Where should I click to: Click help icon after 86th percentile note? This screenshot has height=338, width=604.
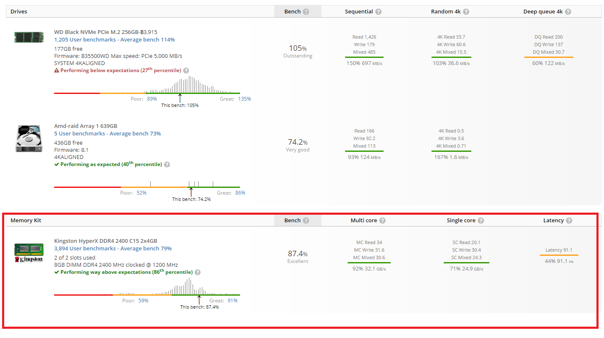click(x=198, y=273)
